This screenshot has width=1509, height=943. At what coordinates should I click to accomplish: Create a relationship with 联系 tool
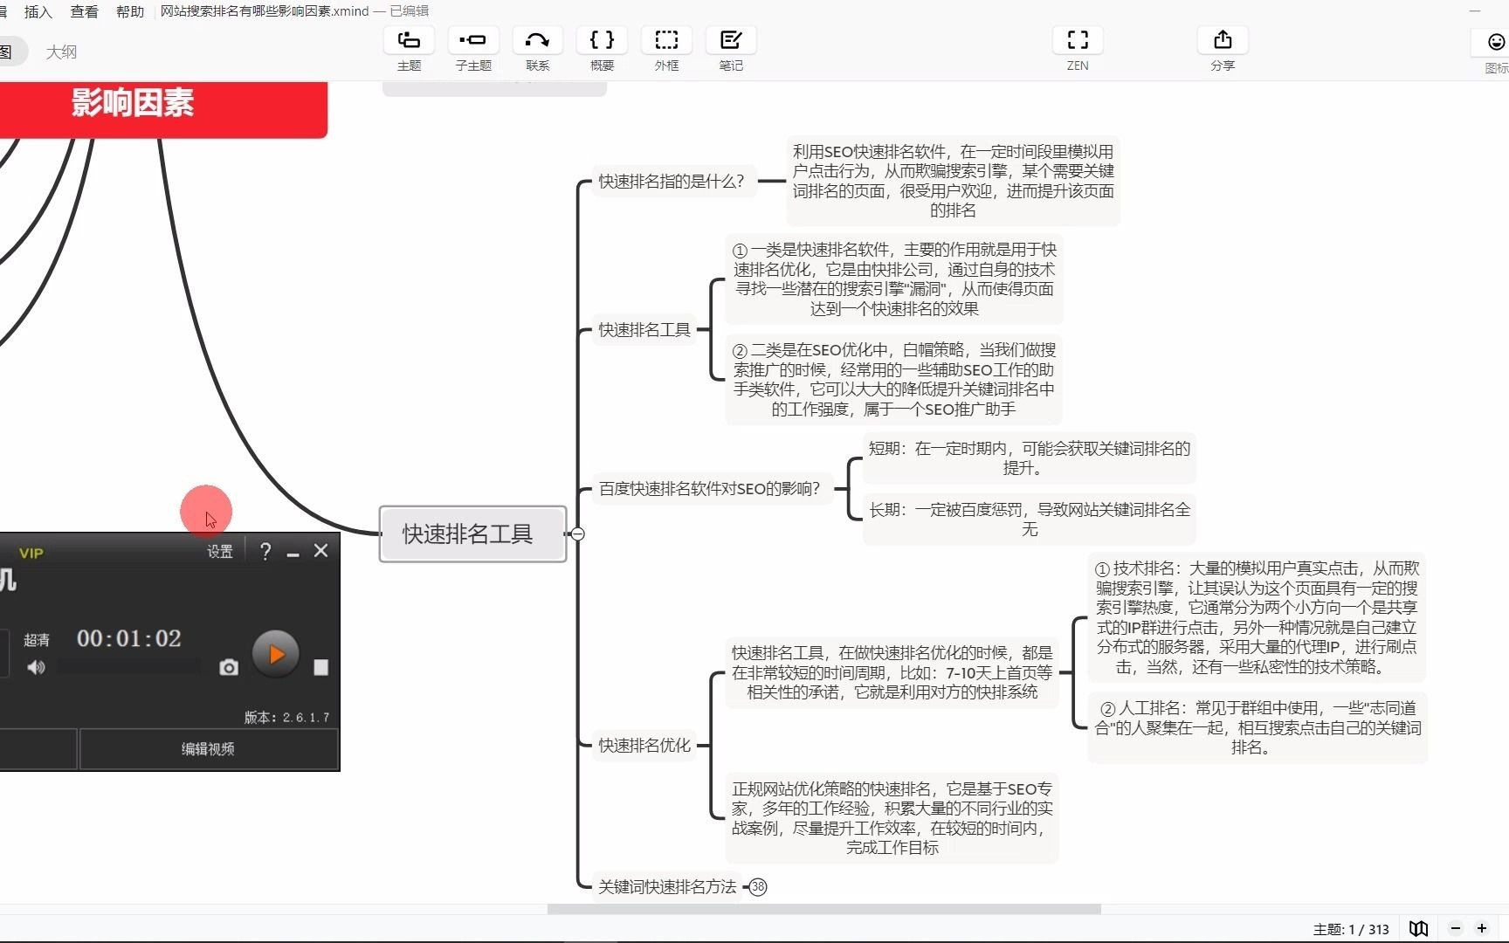(537, 49)
